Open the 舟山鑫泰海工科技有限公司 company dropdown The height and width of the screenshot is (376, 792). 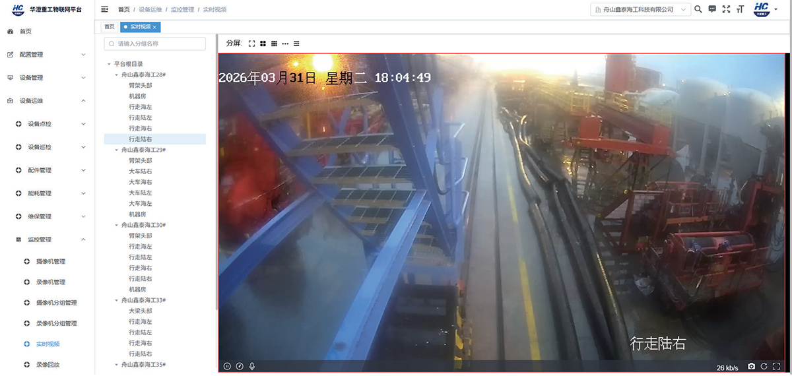point(640,9)
